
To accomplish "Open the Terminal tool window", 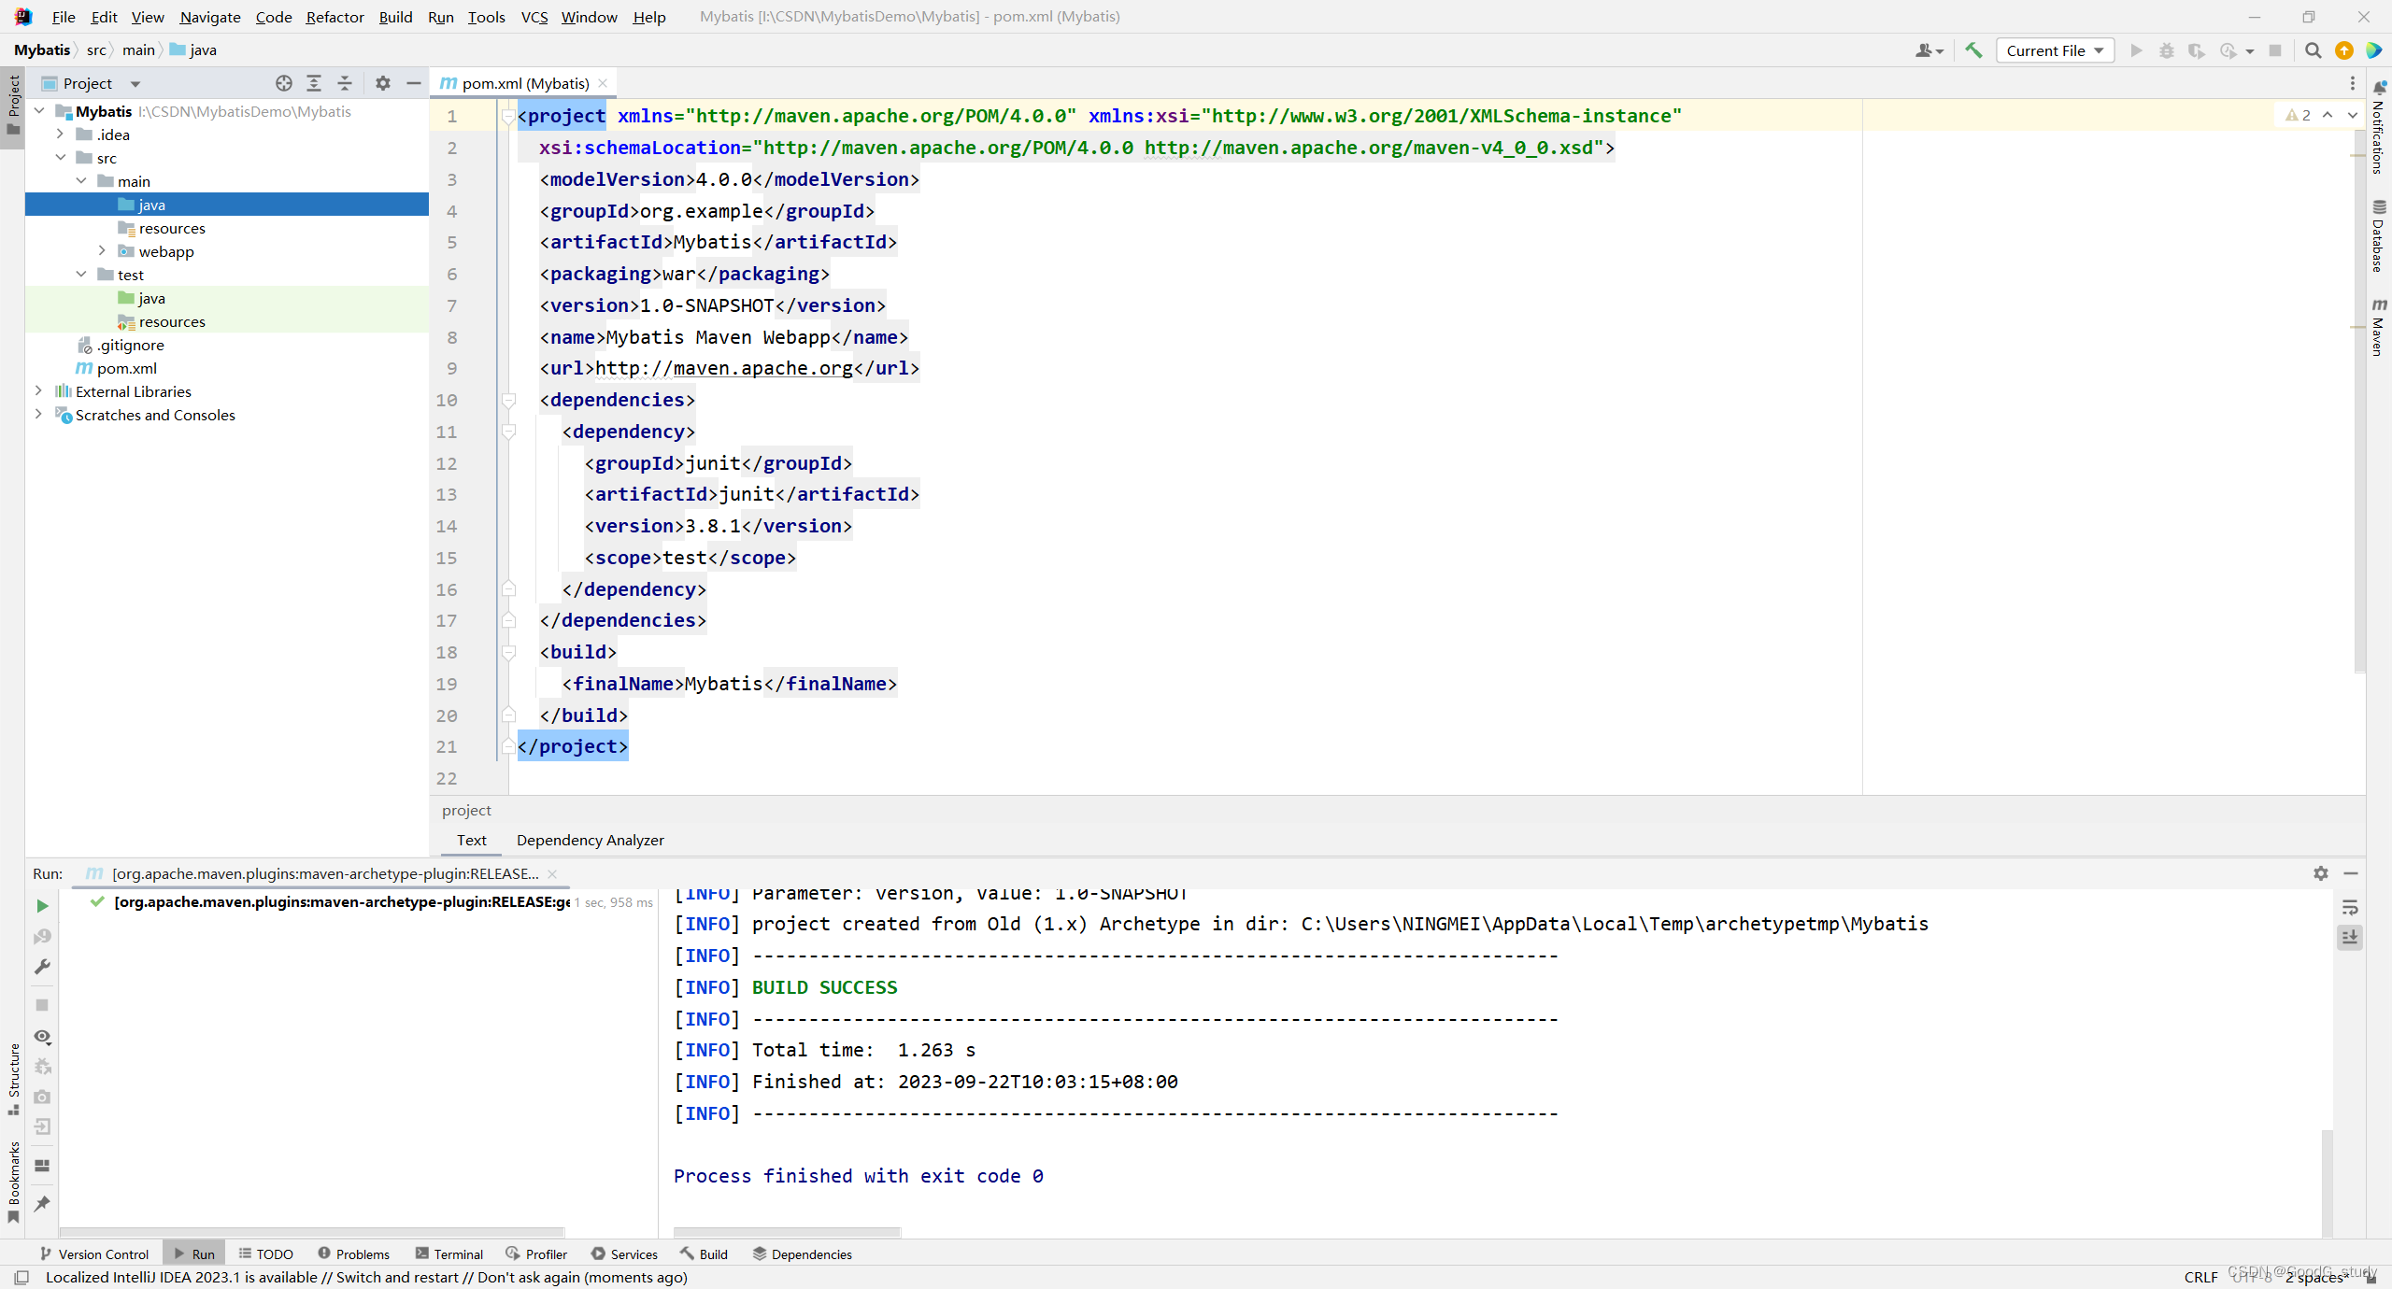I will [x=449, y=1254].
